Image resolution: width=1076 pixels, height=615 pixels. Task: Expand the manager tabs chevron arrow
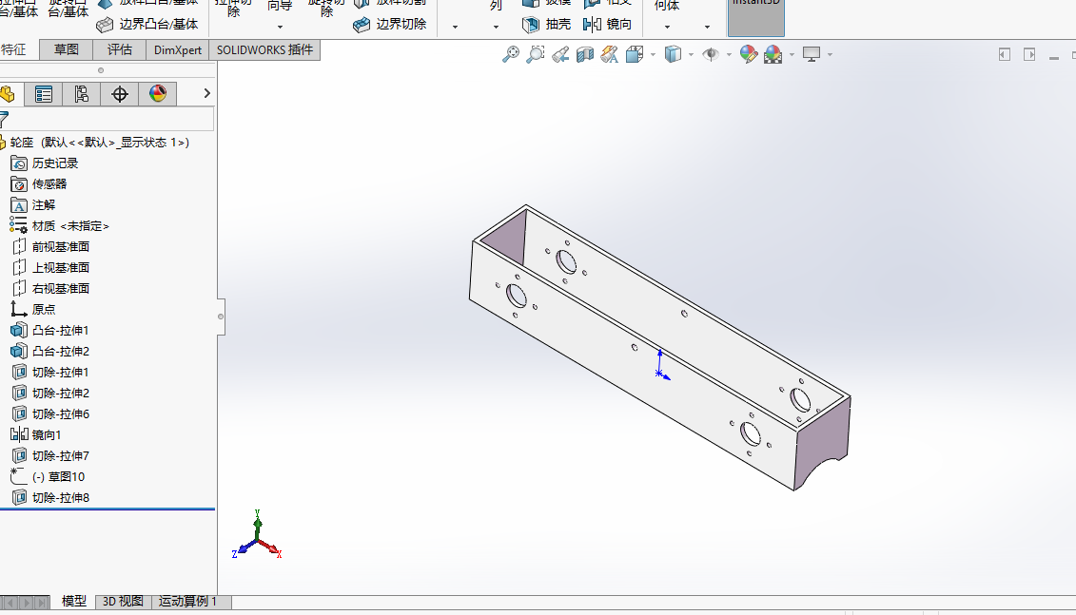[206, 93]
